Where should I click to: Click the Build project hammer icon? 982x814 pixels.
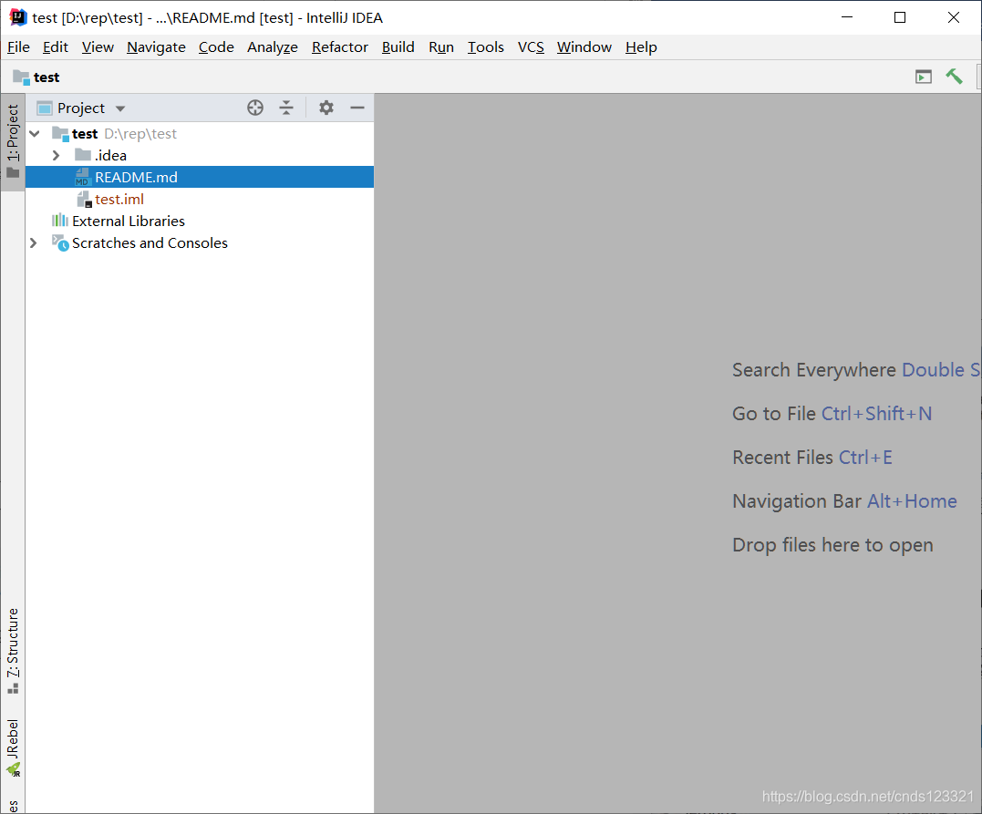pyautogui.click(x=954, y=77)
